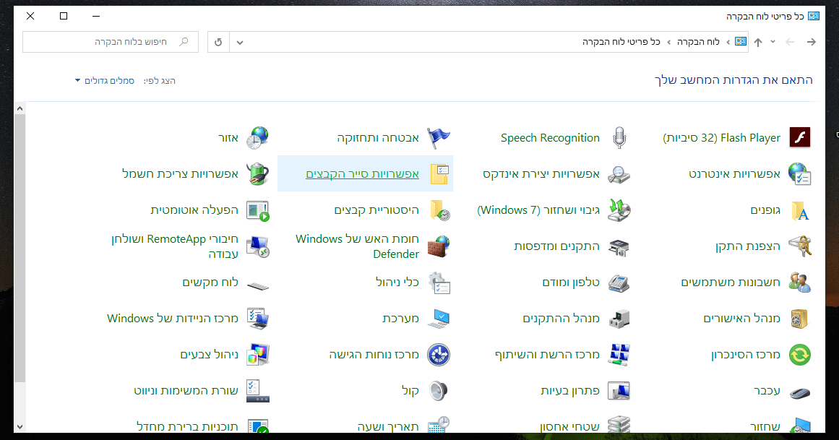Viewport: 839px width, 440px height.
Task: Click the safe icon for מנהל האישורים
Action: [800, 319]
